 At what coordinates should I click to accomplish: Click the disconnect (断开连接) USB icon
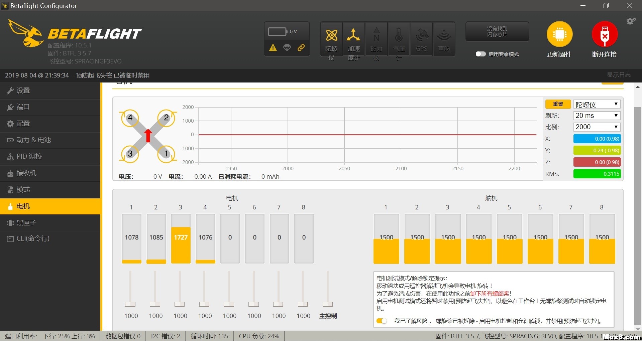click(x=605, y=34)
